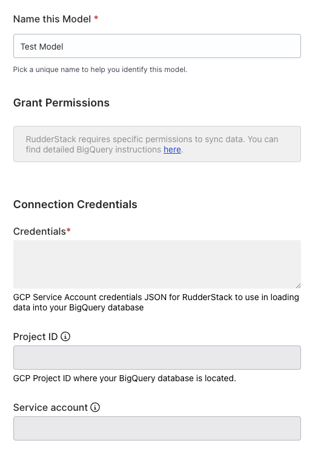Focus the Name this Model input field
This screenshot has width=321, height=452.
(x=157, y=46)
